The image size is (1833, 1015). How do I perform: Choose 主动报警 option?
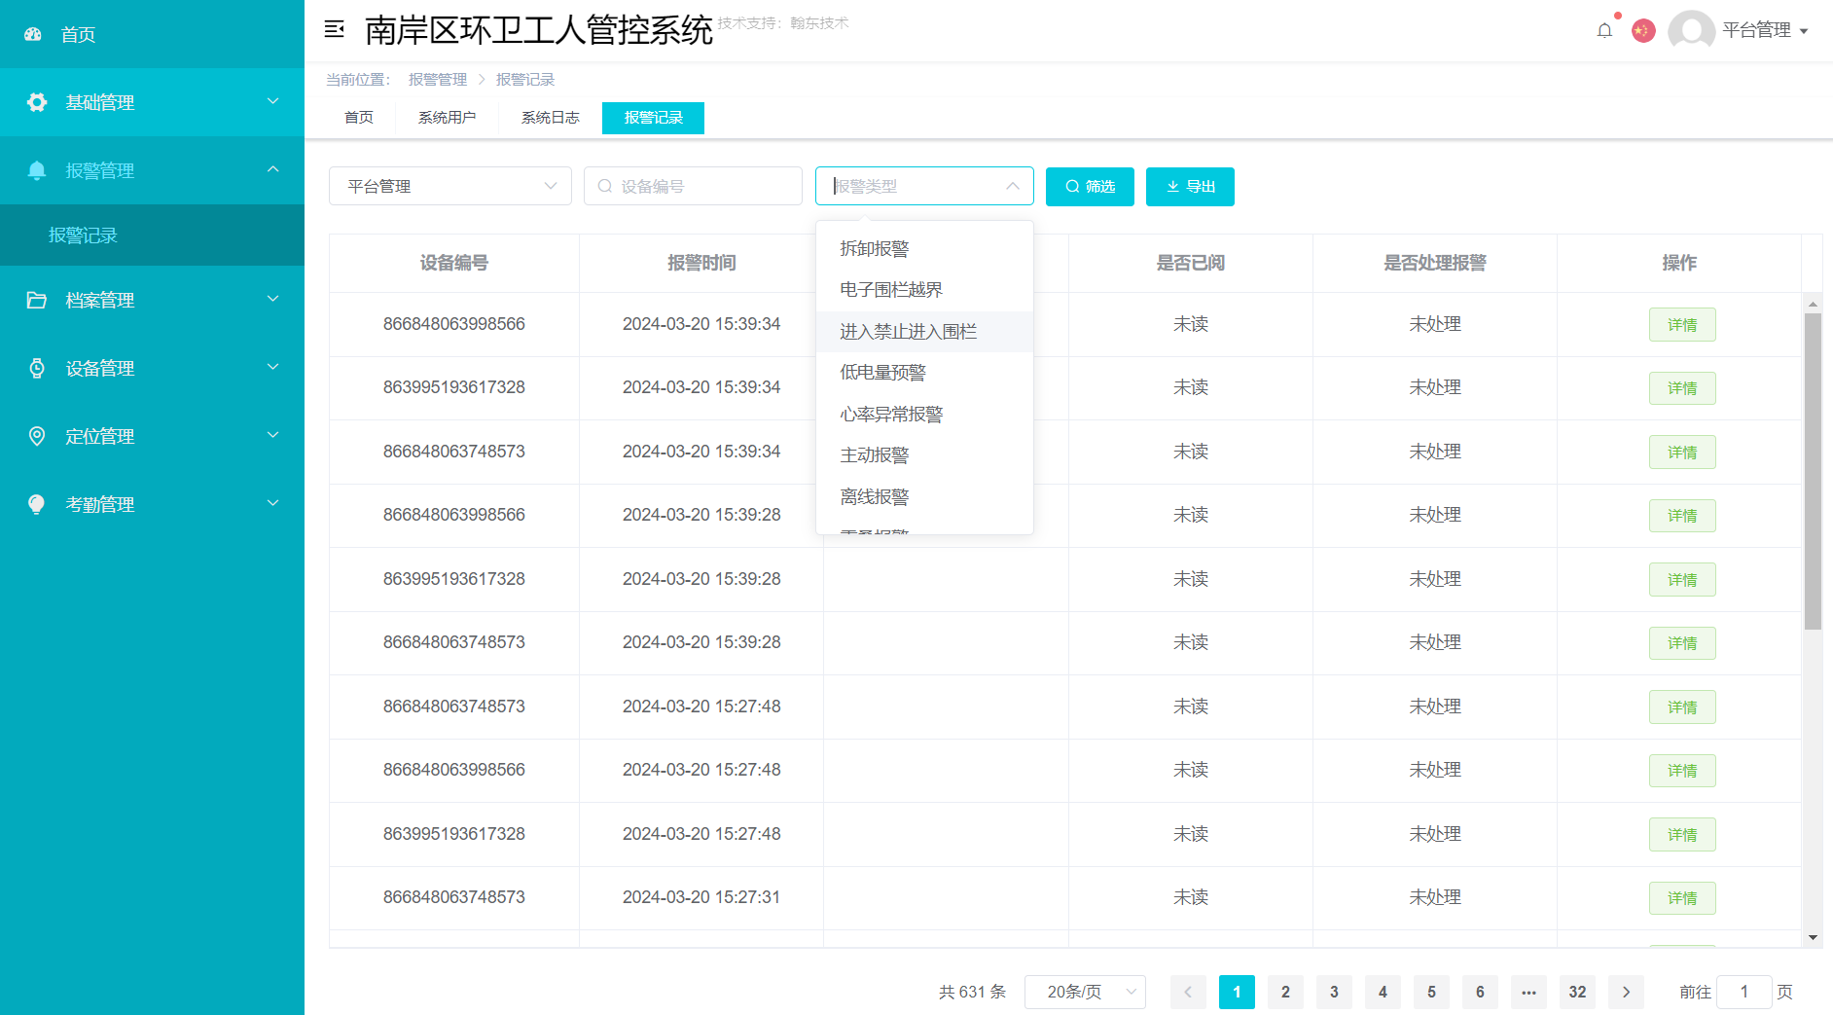(x=924, y=455)
